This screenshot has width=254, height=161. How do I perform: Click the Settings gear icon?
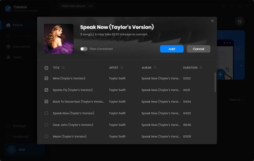(8, 126)
